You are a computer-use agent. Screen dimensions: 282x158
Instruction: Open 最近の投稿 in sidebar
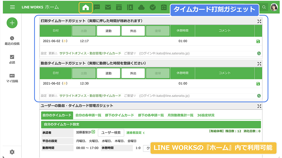pos(12,41)
